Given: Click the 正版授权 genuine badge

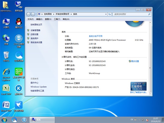Looking at the screenshot, I should 139,86.
